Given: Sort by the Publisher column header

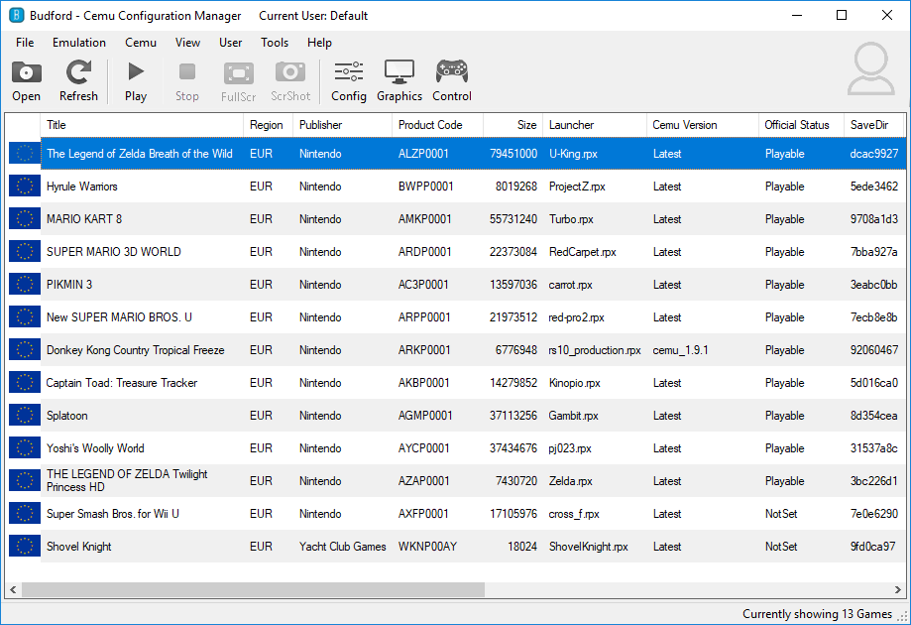Looking at the screenshot, I should coord(342,124).
